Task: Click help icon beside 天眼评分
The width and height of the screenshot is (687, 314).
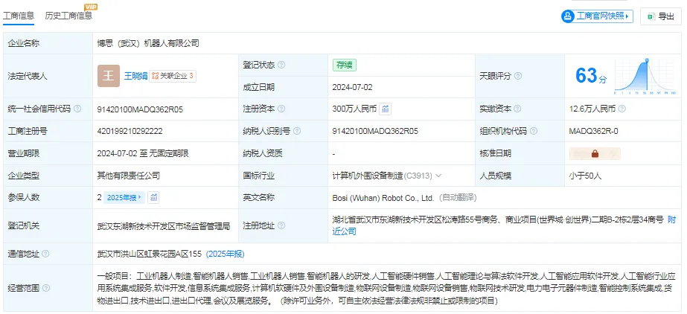Action: point(518,76)
